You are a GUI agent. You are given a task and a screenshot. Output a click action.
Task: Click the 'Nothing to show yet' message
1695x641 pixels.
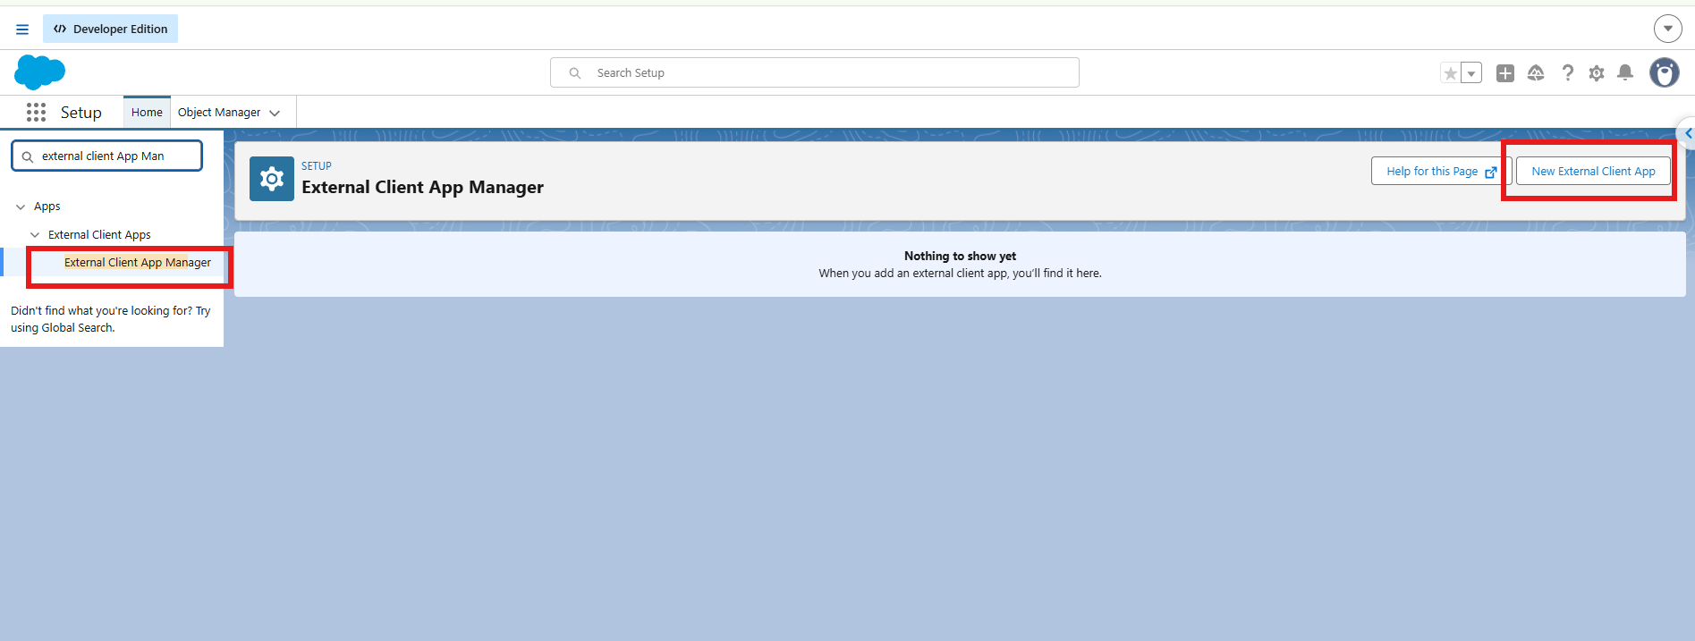coord(960,256)
